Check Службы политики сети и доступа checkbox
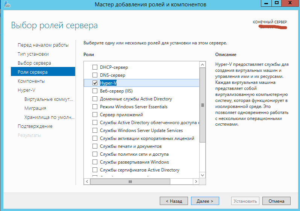The image size is (300, 211). [x=95, y=154]
